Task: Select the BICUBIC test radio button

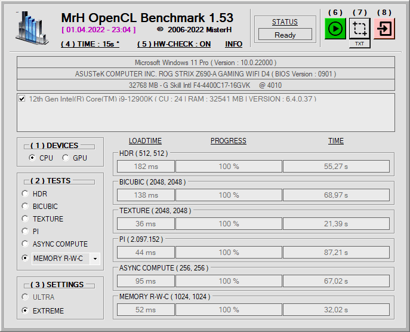Action: click(x=25, y=206)
